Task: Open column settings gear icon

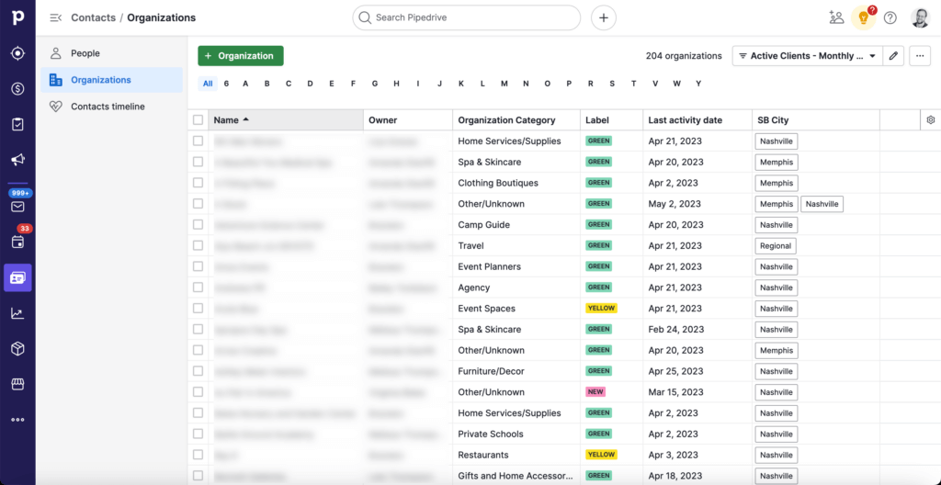Action: click(931, 120)
